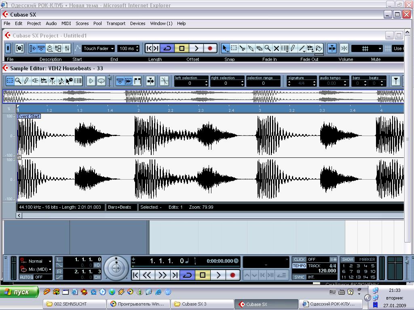
Task: Click Fast Forward in the transport panel
Action: click(x=162, y=275)
